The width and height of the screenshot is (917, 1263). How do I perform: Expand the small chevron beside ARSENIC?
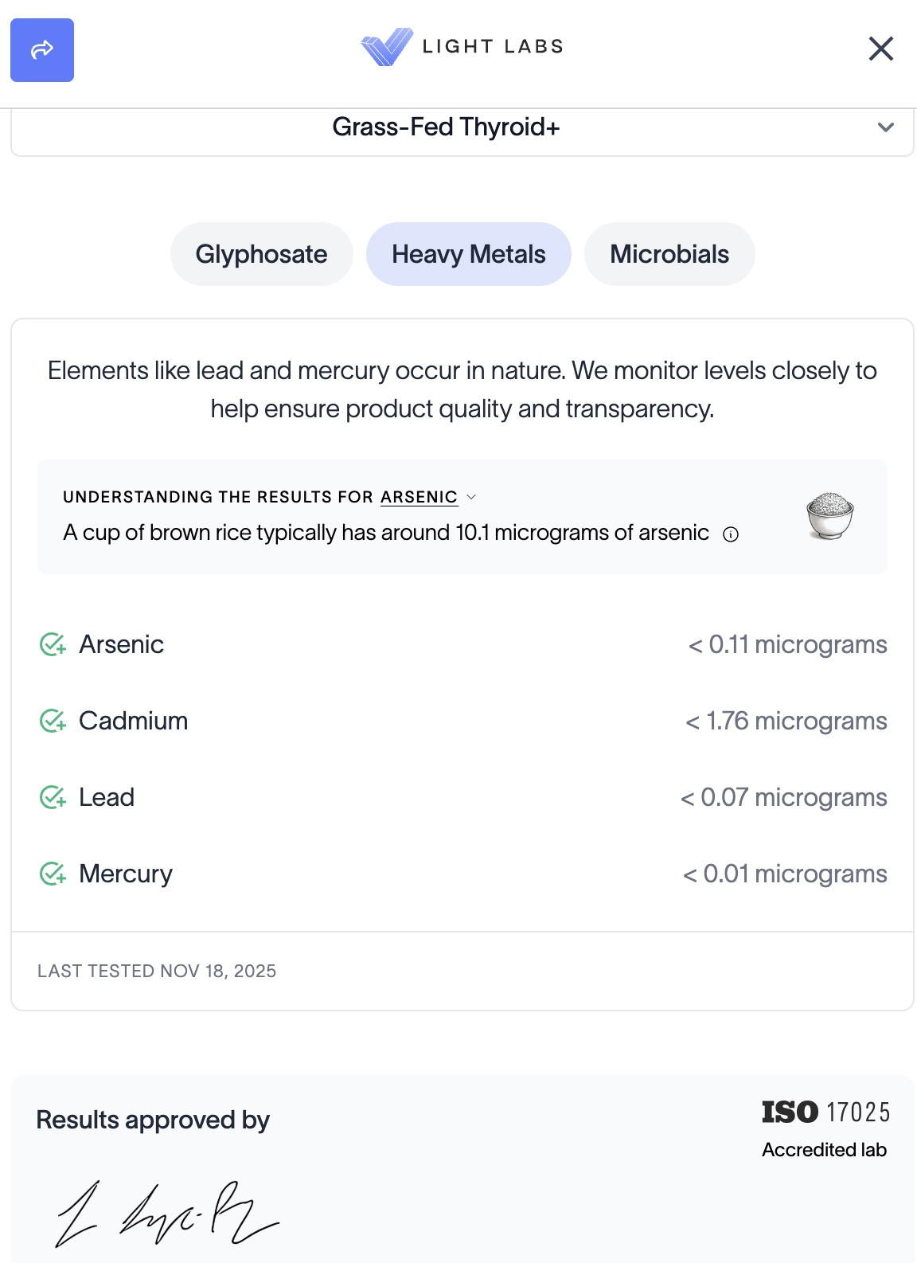point(471,497)
